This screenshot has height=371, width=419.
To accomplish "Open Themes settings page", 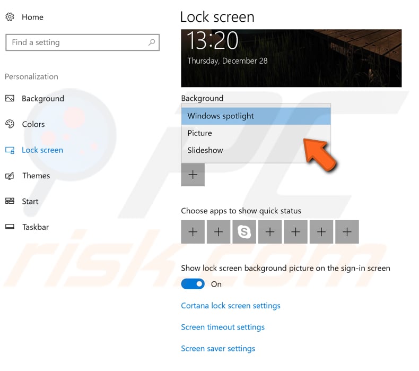I will point(36,176).
